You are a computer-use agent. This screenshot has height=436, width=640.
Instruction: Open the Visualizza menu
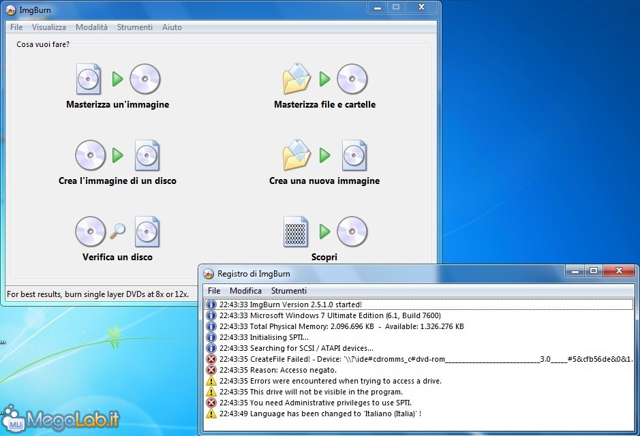pos(49,27)
